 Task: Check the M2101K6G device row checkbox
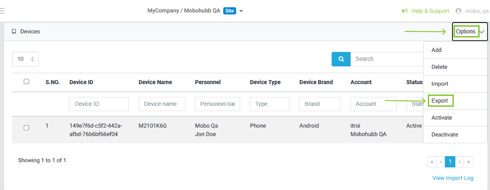pyautogui.click(x=26, y=128)
